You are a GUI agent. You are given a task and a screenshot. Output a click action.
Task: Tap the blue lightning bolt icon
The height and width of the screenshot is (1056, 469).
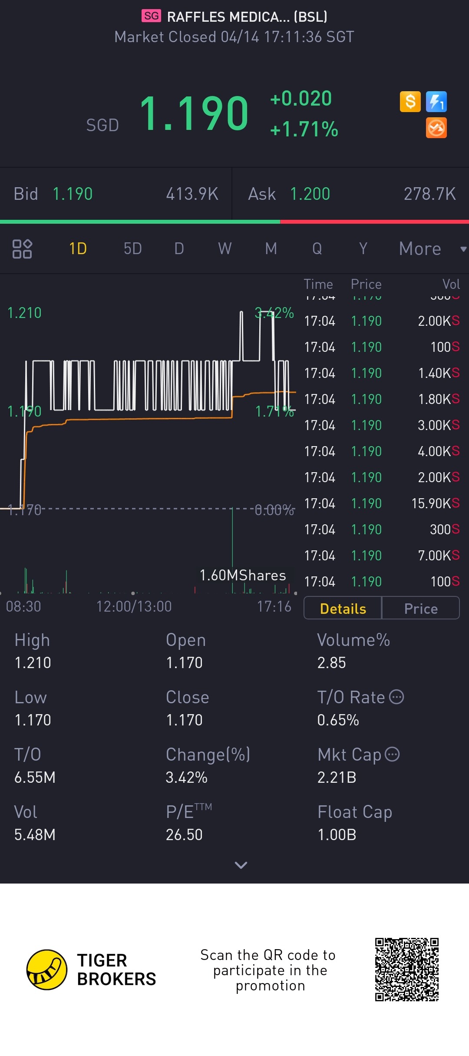coord(436,102)
